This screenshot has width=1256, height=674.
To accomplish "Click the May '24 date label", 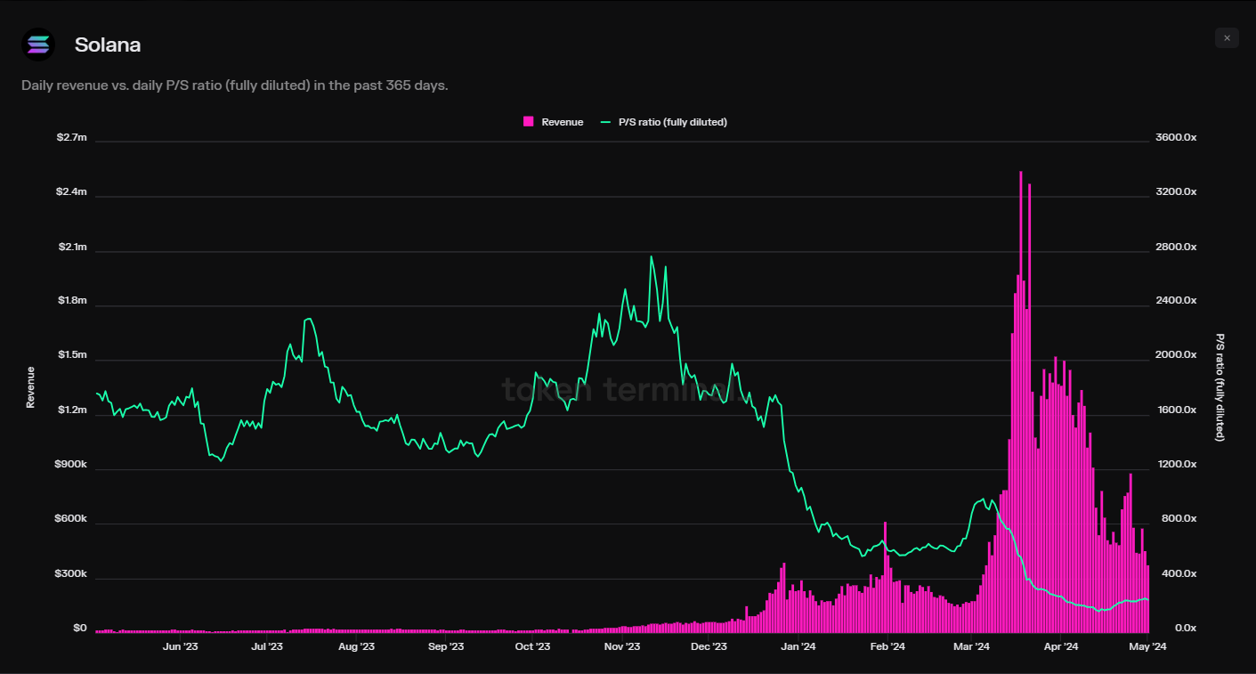I will point(1148,647).
